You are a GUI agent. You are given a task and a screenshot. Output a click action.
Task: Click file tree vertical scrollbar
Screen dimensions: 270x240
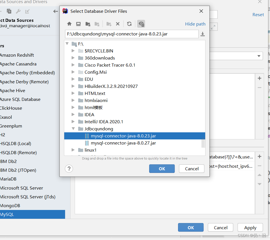click(x=203, y=143)
